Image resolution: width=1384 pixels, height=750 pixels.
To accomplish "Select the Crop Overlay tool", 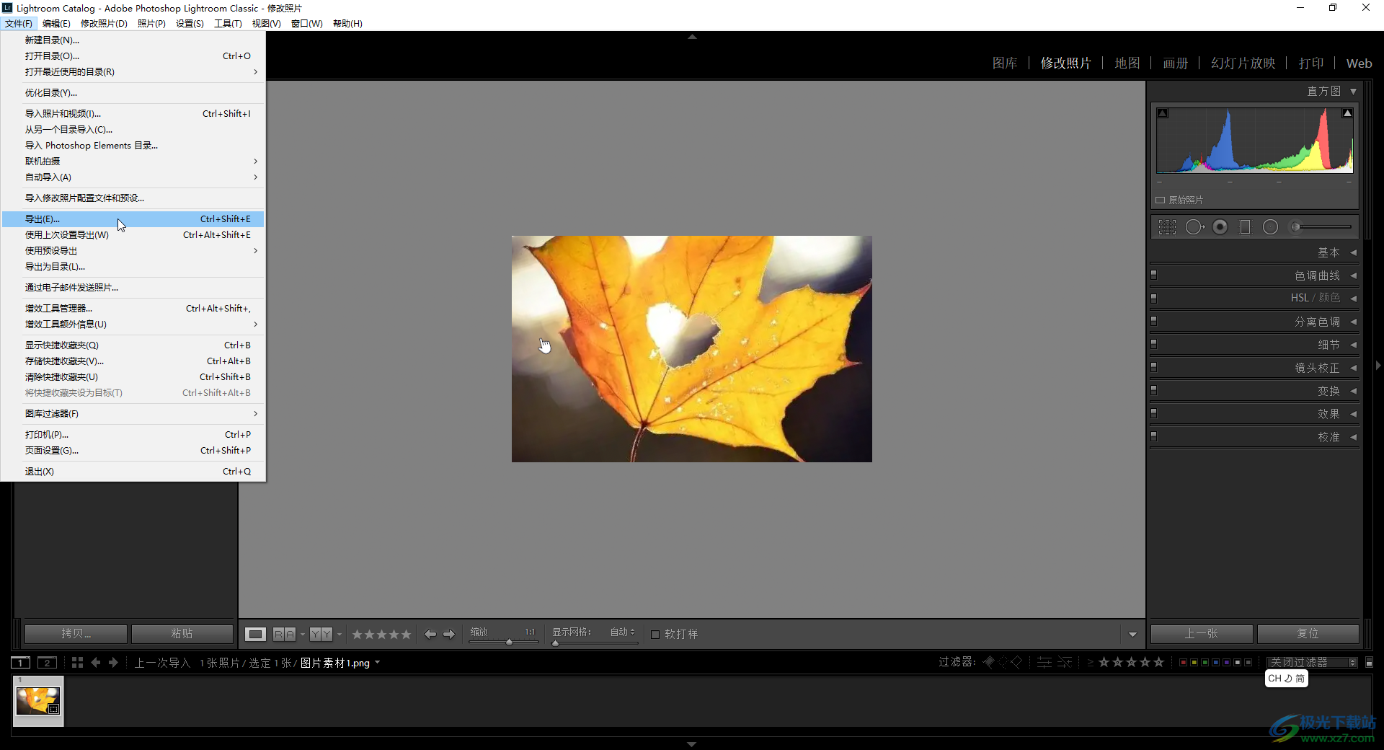I will pos(1167,227).
